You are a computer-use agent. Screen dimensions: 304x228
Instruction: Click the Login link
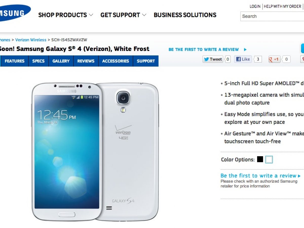(255, 6)
